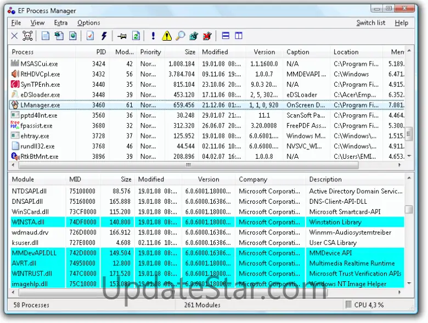Click the pushpin stay-on-top icon
Viewport: 428px width, 323px height.
pyautogui.click(x=122, y=36)
